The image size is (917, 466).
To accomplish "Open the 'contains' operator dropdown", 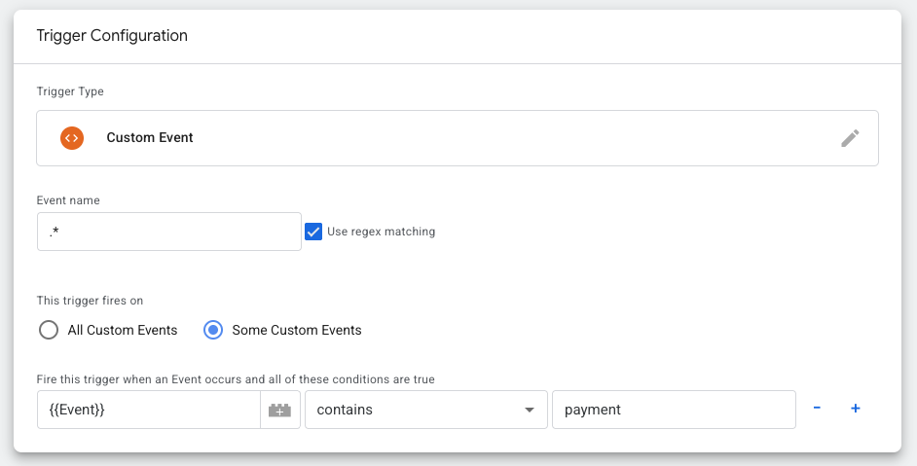I will 423,411.
